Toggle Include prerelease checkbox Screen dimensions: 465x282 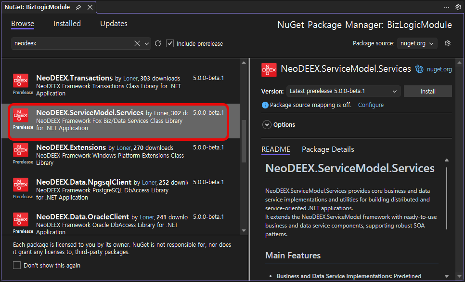[170, 43]
